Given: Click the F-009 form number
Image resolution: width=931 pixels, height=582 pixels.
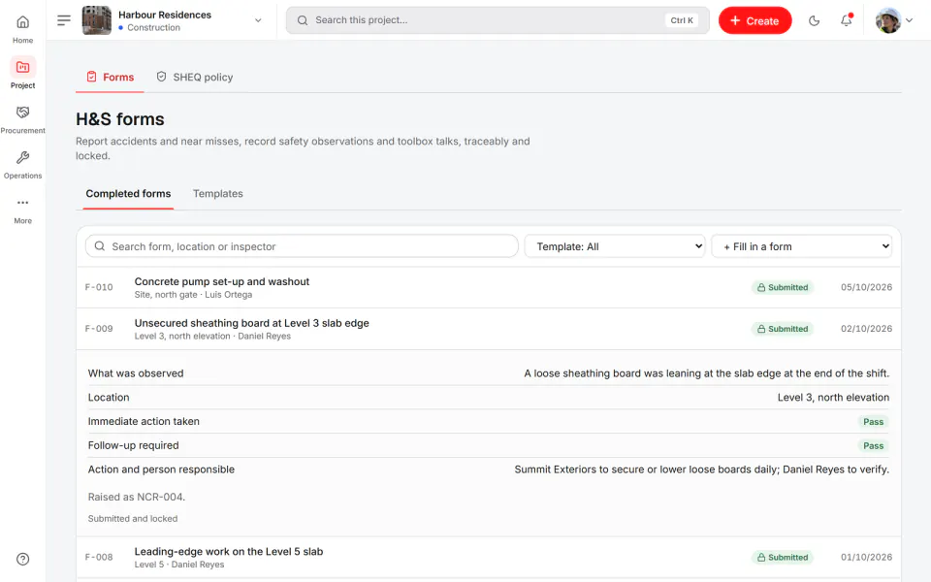Looking at the screenshot, I should point(99,329).
